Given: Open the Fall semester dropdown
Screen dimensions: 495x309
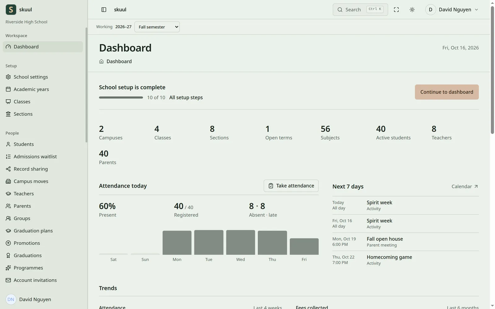Looking at the screenshot, I should point(157,27).
